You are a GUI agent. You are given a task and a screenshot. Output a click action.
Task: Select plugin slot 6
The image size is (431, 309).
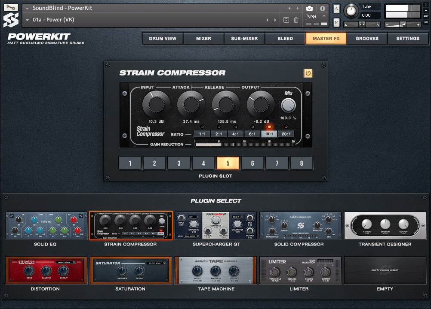click(252, 163)
